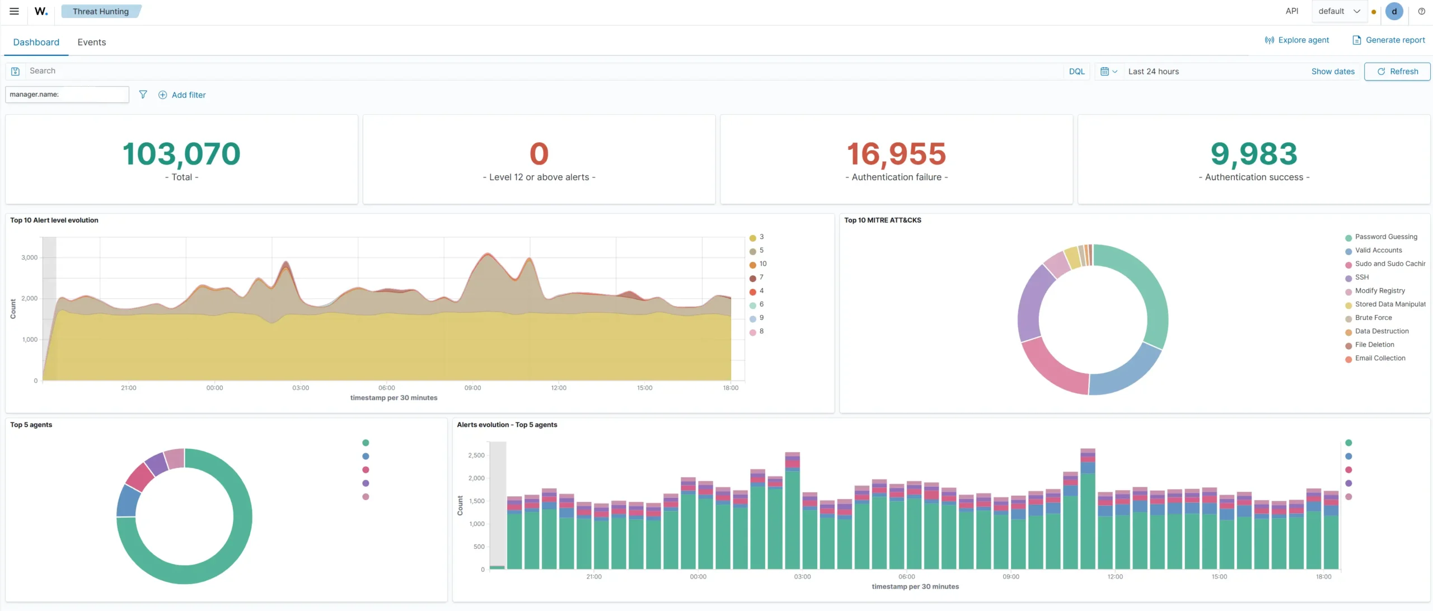The width and height of the screenshot is (1433, 611).
Task: Click the filter options funnel icon
Action: pyautogui.click(x=143, y=95)
